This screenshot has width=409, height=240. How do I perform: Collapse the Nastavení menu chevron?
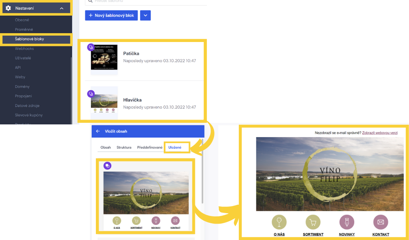pos(62,8)
